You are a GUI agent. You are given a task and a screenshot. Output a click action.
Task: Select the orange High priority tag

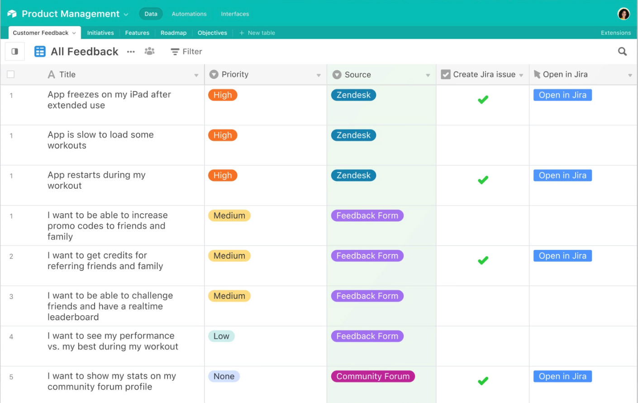click(x=222, y=95)
